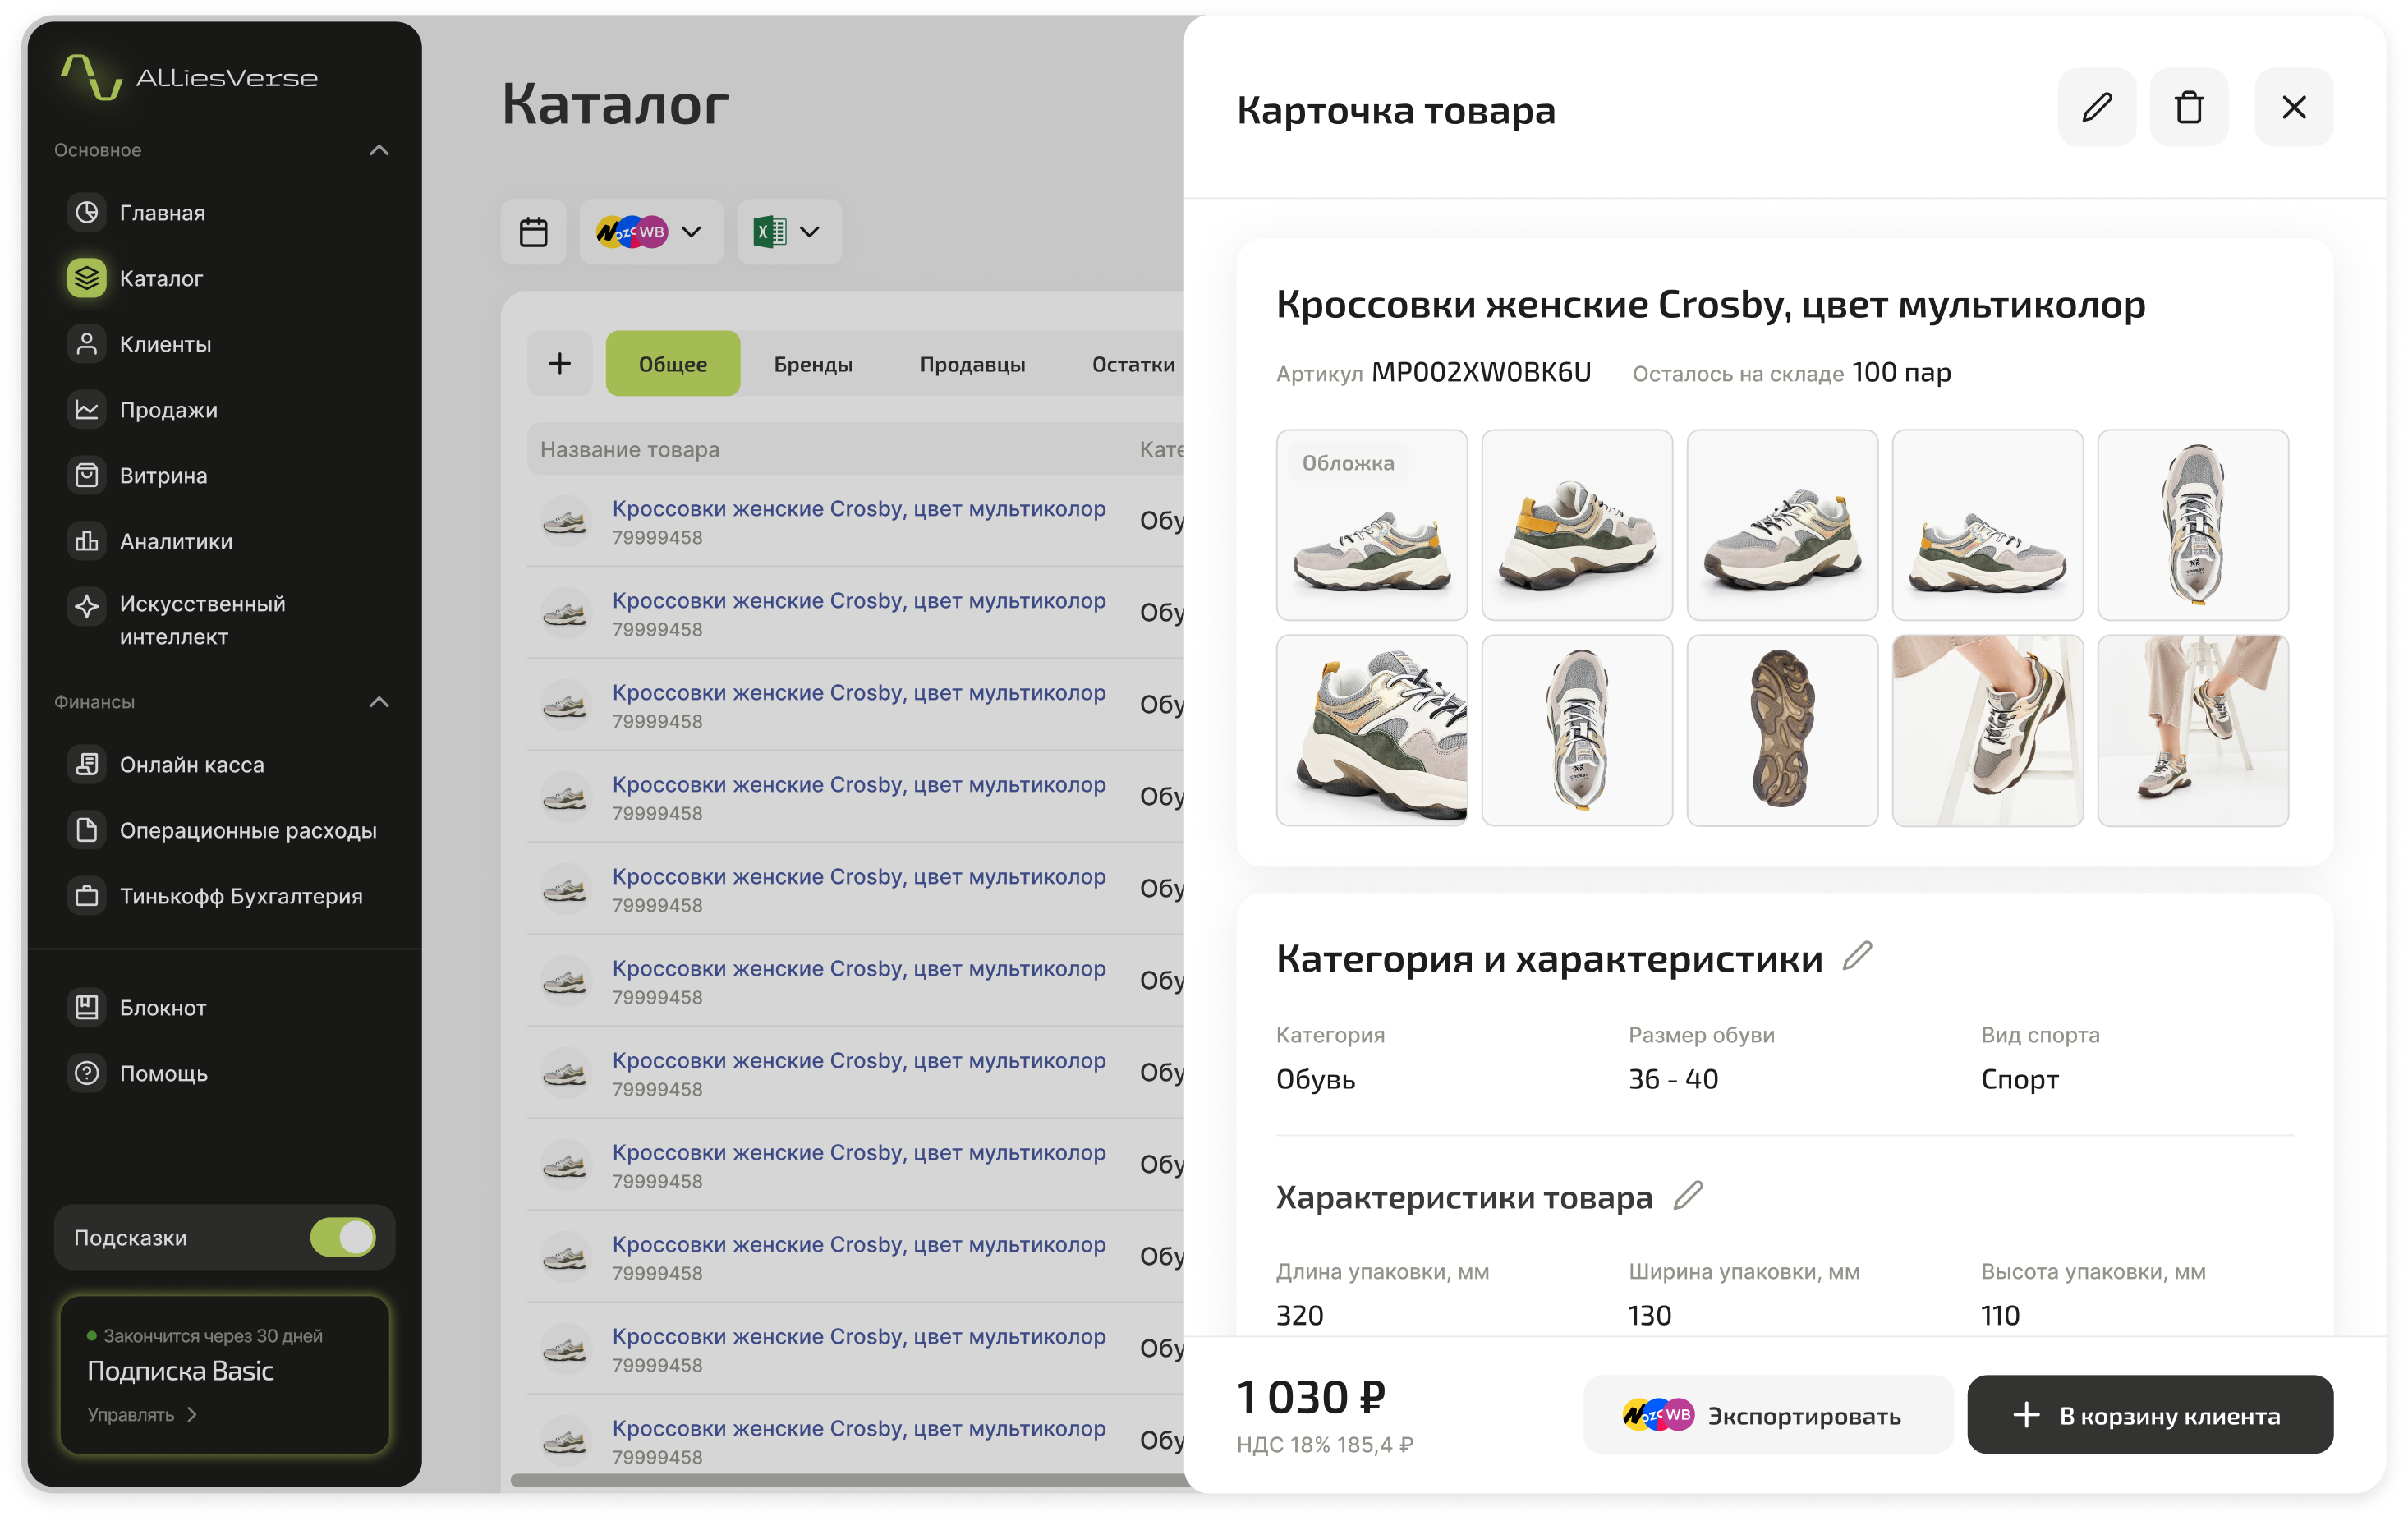Screen dimensions: 2408x1521
Task: Open Помощь question mark icon
Action: click(87, 1073)
